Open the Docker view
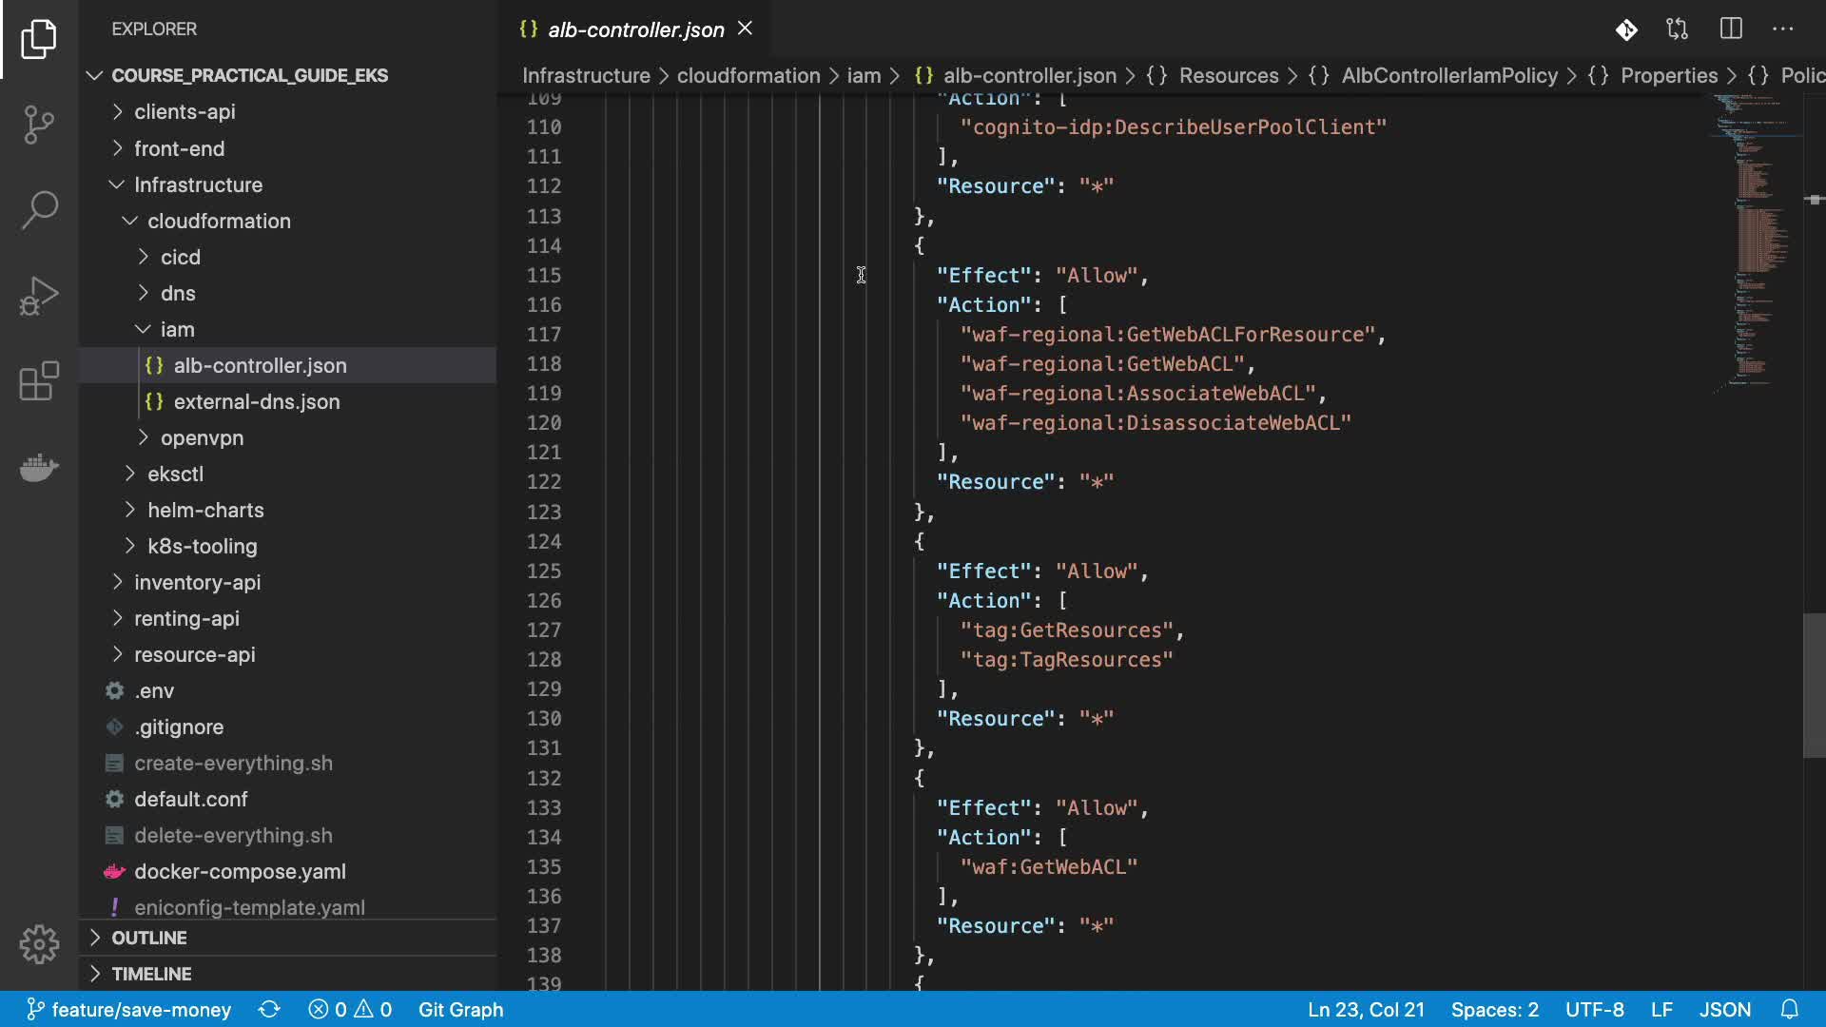The width and height of the screenshot is (1826, 1027). pyautogui.click(x=38, y=467)
